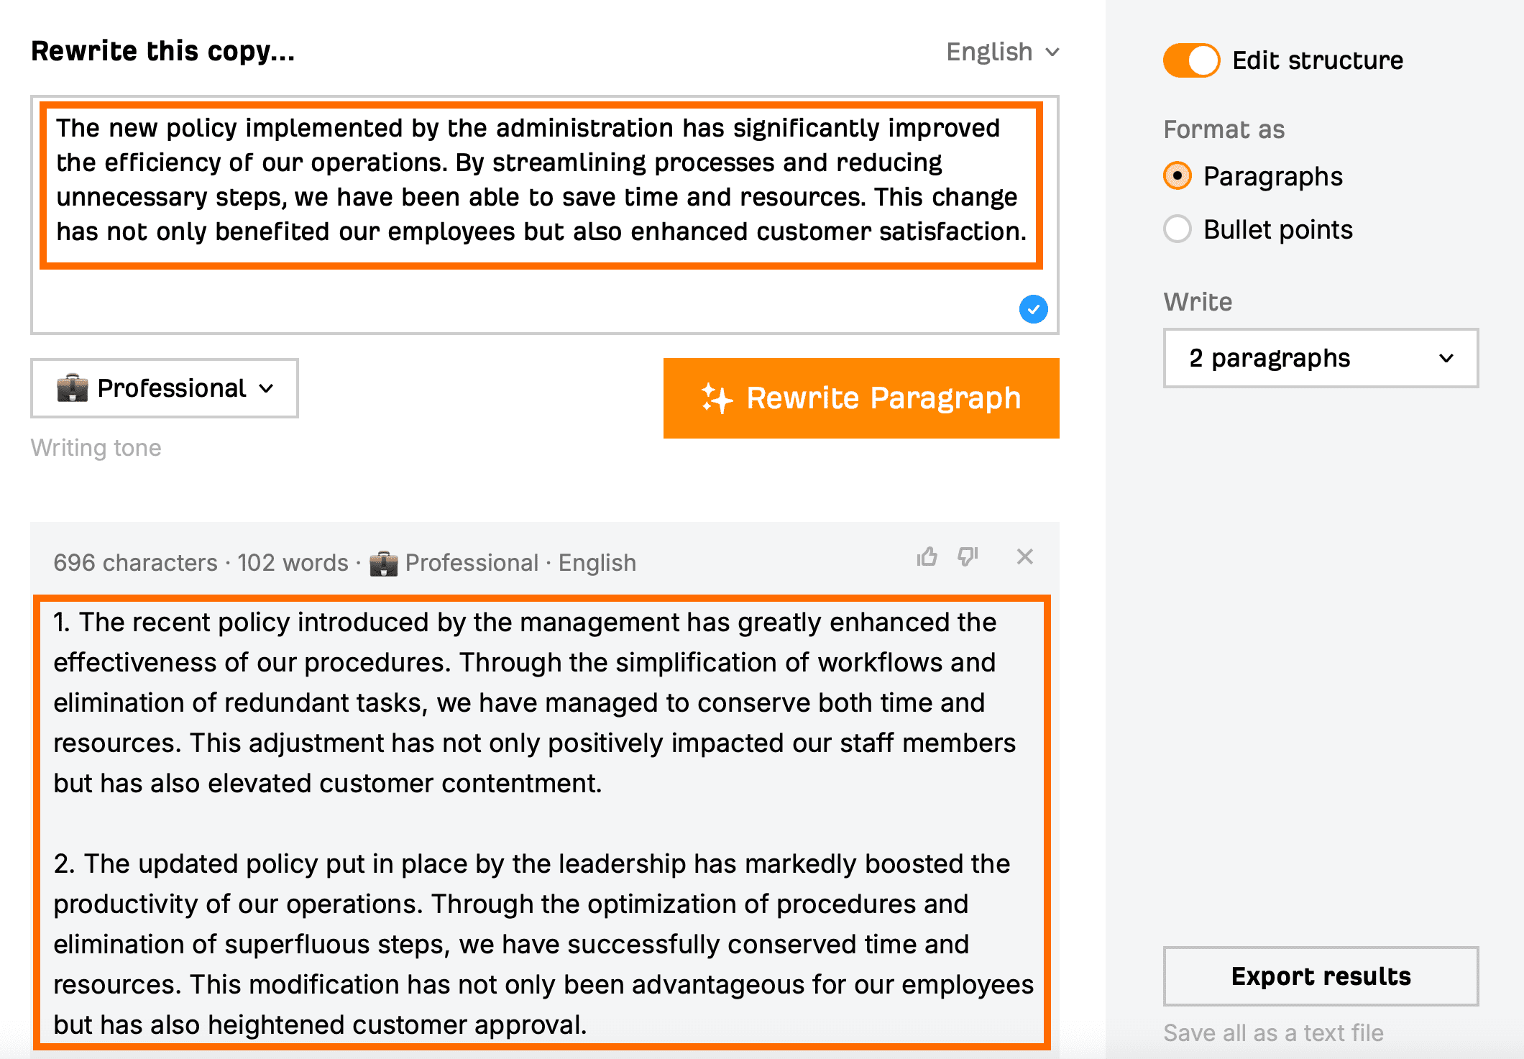Select Bullet points formatting

[x=1177, y=229]
